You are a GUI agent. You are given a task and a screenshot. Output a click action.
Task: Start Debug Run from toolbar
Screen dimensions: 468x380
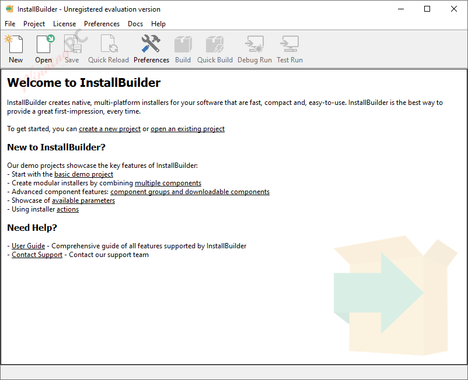pos(254,49)
